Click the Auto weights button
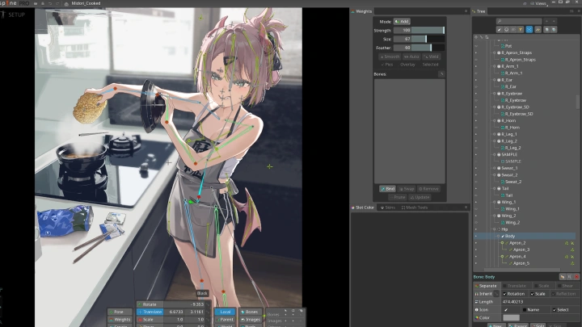 pyautogui.click(x=411, y=57)
